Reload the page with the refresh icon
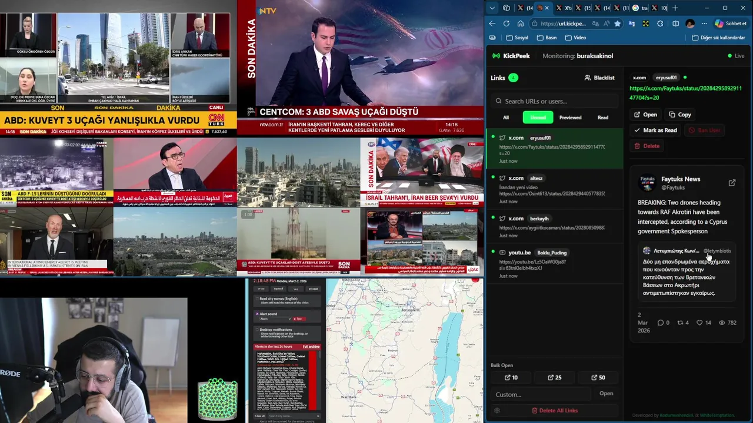The image size is (753, 423). tap(507, 23)
